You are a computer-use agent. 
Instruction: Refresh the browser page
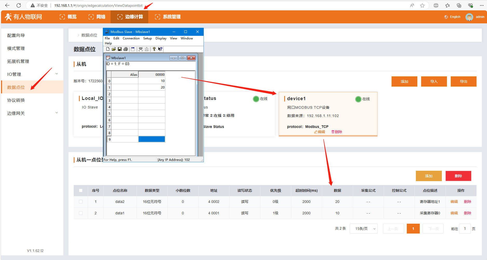(x=19, y=5)
